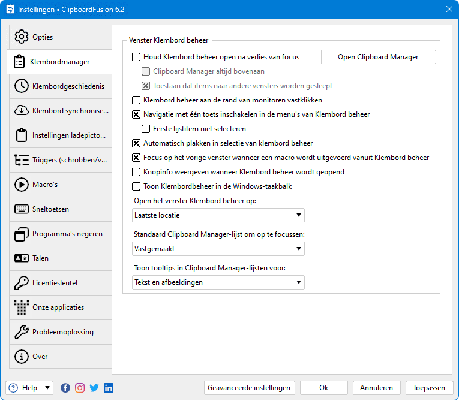Click the Klembordgeschiedenis clock icon
The height and width of the screenshot is (401, 459).
pos(22,86)
